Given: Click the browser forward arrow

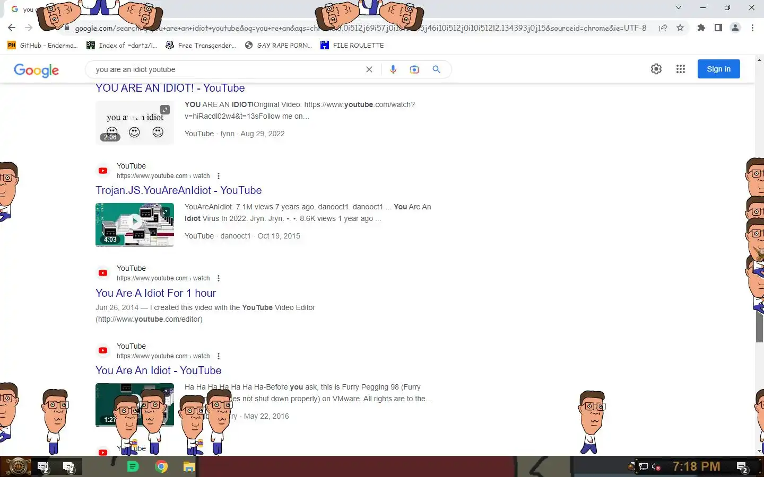Looking at the screenshot, I should point(29,28).
